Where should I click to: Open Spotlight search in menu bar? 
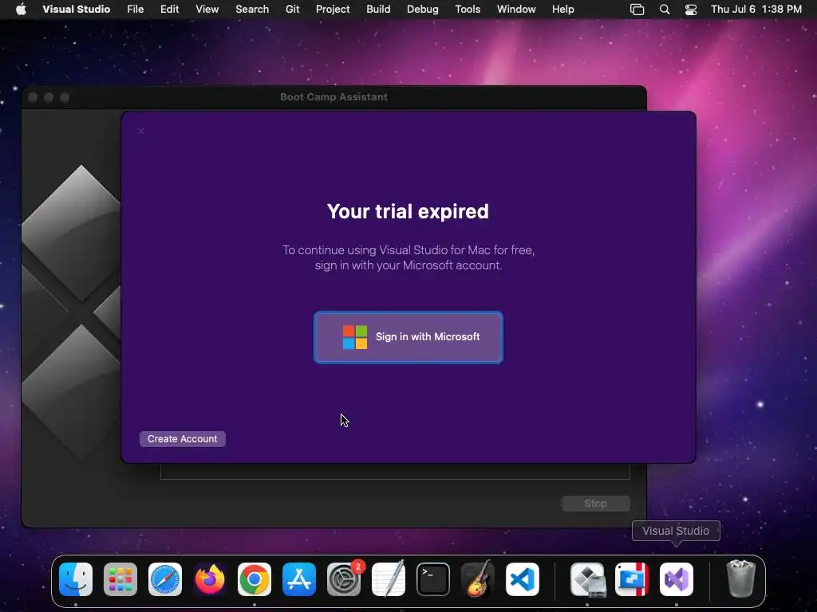click(x=665, y=10)
